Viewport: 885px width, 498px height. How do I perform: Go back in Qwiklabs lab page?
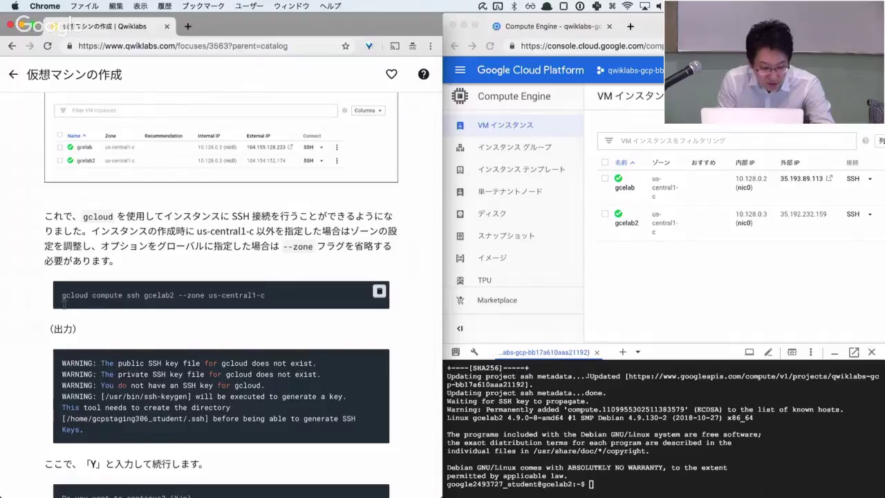[13, 74]
